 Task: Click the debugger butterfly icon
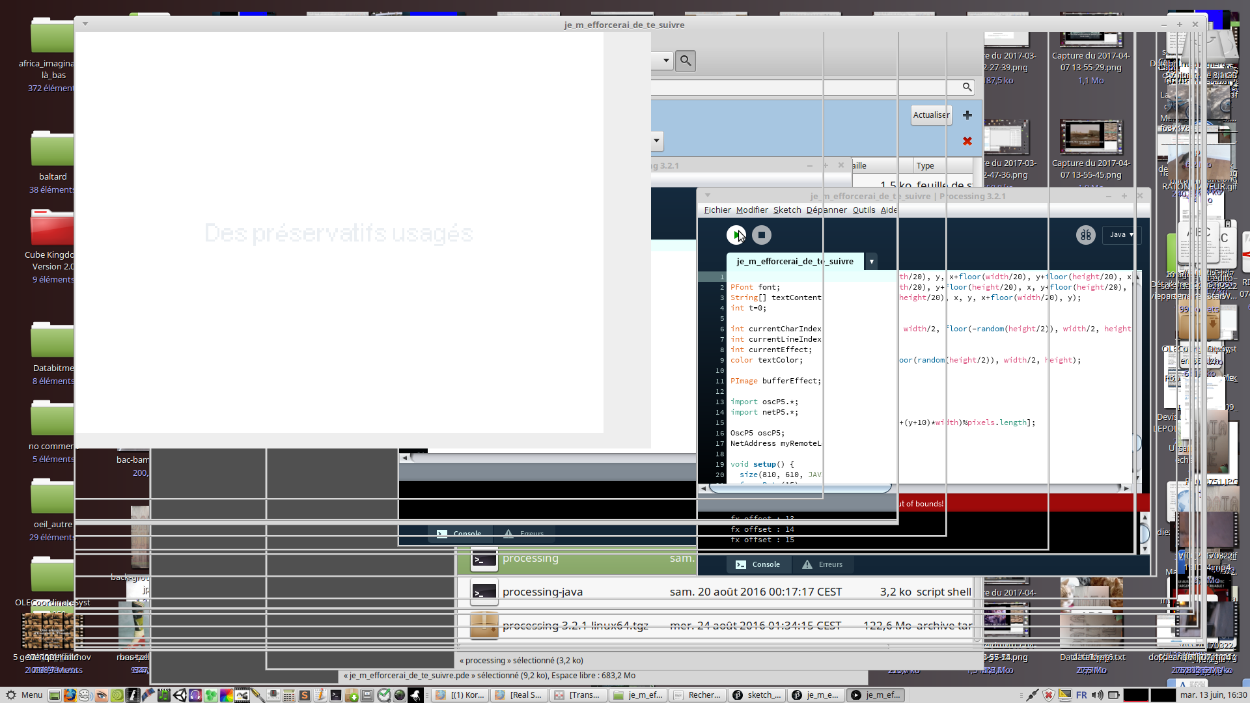tap(1085, 235)
